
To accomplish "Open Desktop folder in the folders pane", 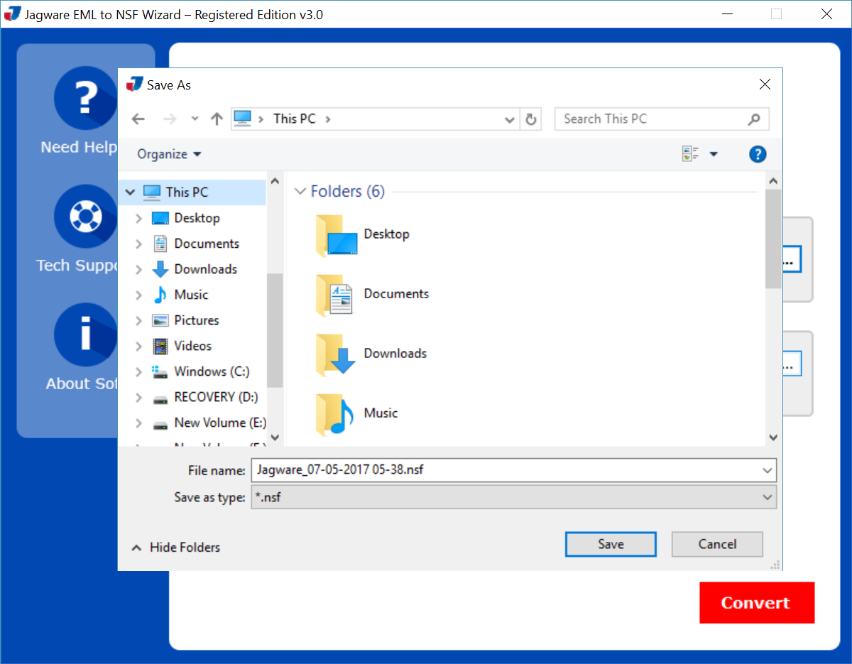I will (x=364, y=235).
